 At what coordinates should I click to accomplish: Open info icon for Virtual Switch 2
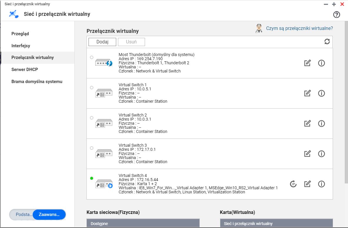(x=321, y=124)
